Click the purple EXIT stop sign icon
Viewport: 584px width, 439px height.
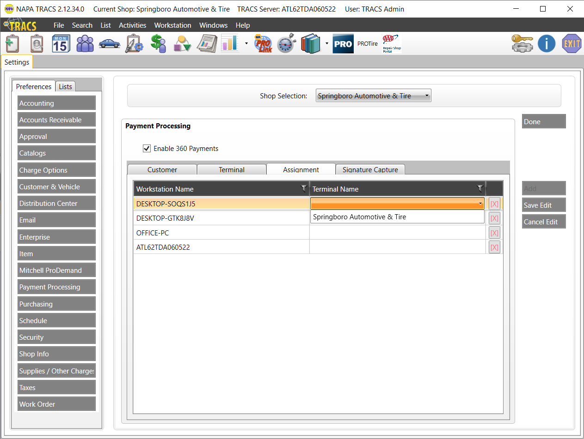point(572,44)
